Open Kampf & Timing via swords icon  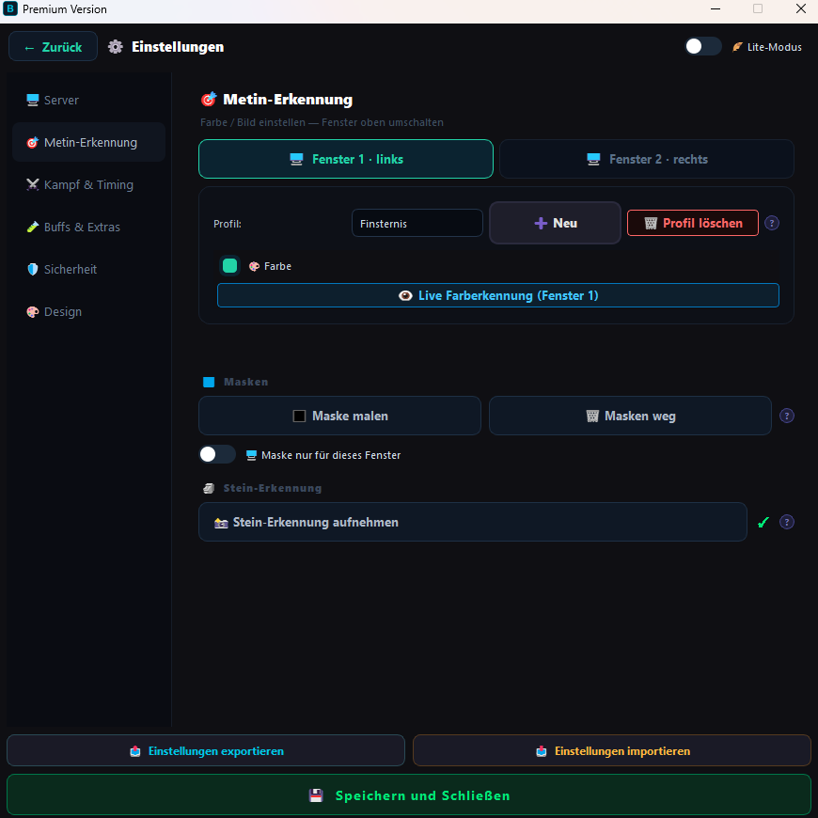point(32,184)
